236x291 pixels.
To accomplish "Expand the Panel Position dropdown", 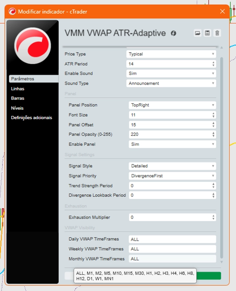I will pyautogui.click(x=172, y=105).
